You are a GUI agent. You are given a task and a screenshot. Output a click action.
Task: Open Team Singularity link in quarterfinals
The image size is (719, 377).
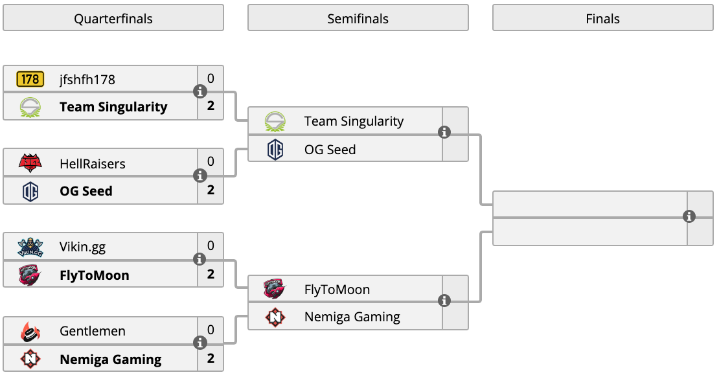113,107
